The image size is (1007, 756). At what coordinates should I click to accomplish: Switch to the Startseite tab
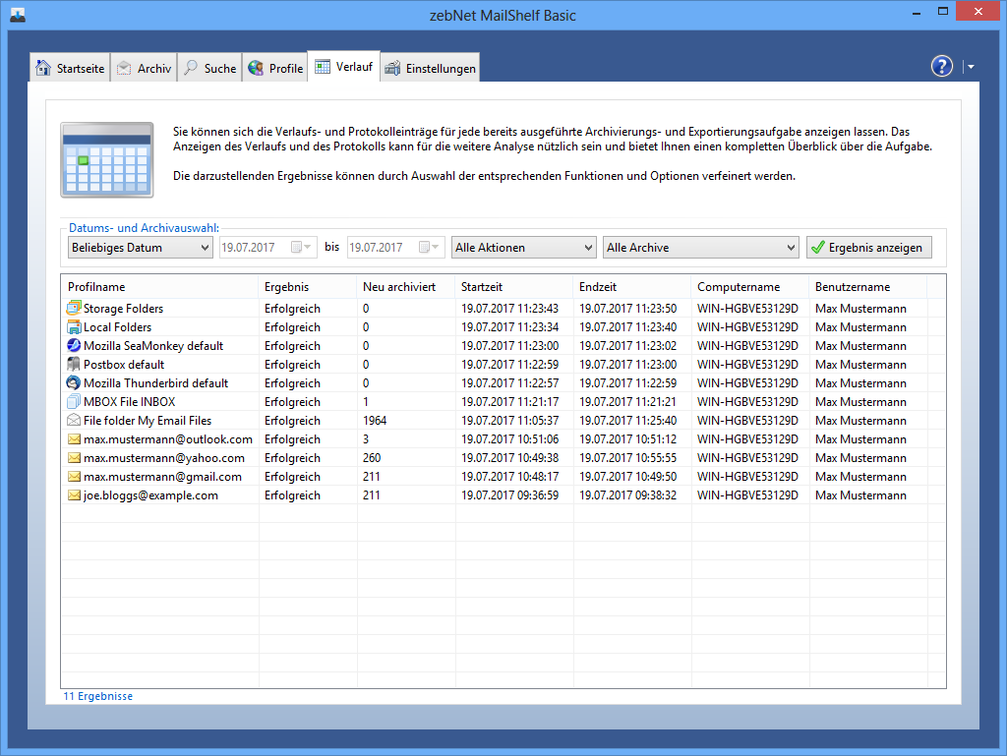69,68
